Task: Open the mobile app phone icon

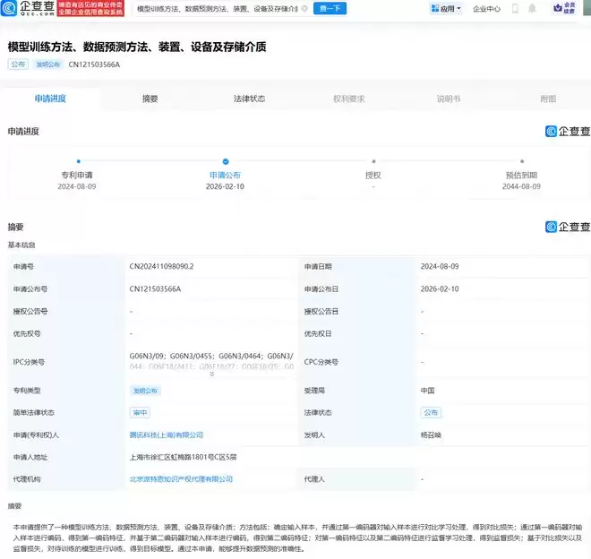Action: 514,9
